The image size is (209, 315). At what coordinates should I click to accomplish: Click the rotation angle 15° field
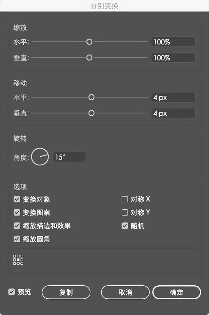coord(69,157)
